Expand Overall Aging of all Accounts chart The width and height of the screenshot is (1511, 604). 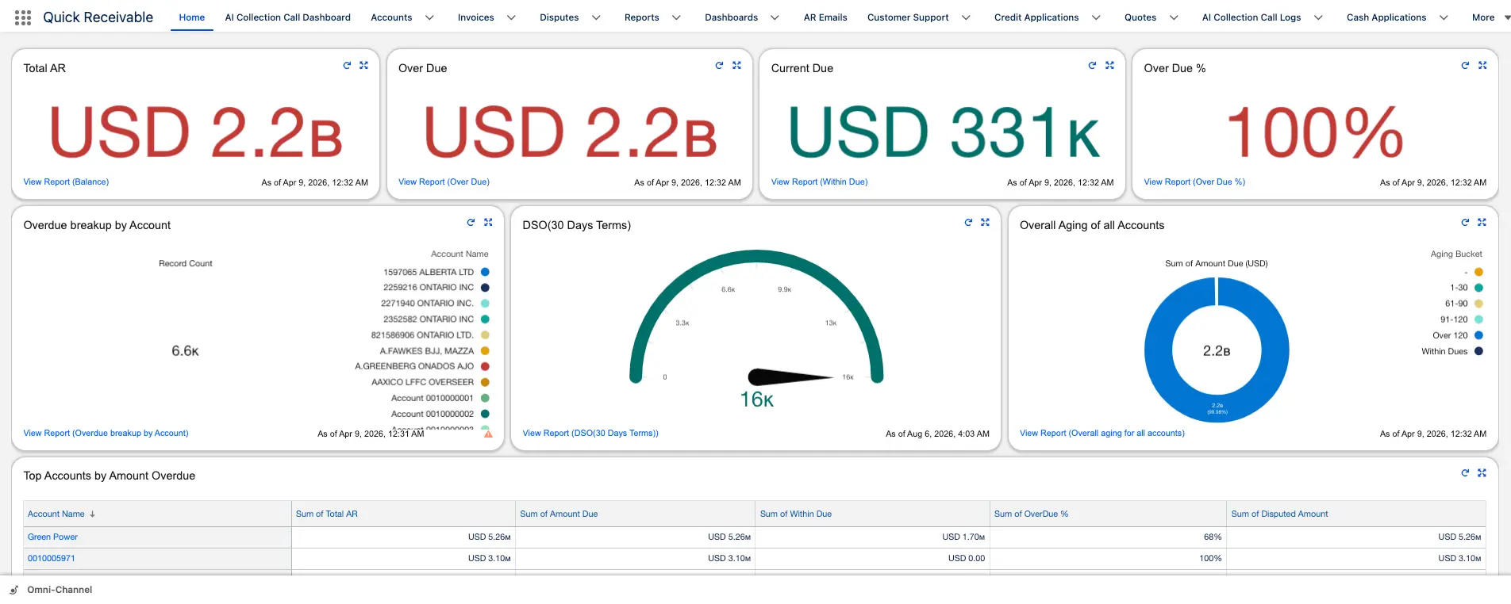[x=1482, y=223]
